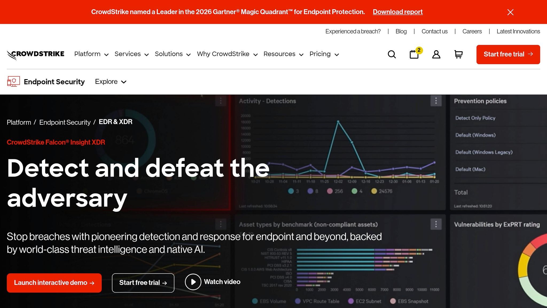Select Default (Windows) policy row
The height and width of the screenshot is (308, 547).
(x=501, y=135)
